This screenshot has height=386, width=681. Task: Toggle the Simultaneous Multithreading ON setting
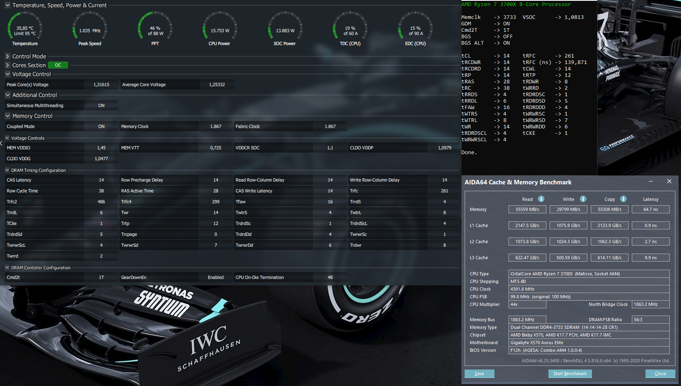(101, 105)
